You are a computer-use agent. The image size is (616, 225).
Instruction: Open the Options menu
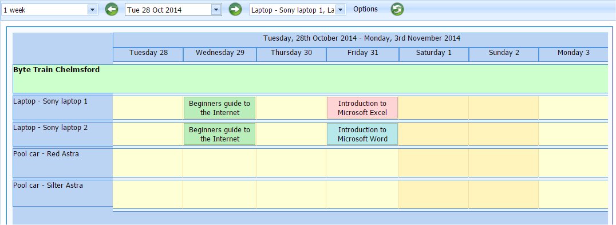(x=365, y=9)
